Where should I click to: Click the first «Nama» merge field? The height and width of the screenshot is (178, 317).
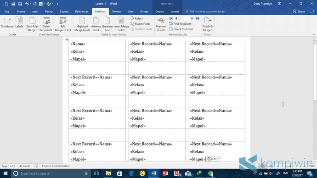(78, 44)
